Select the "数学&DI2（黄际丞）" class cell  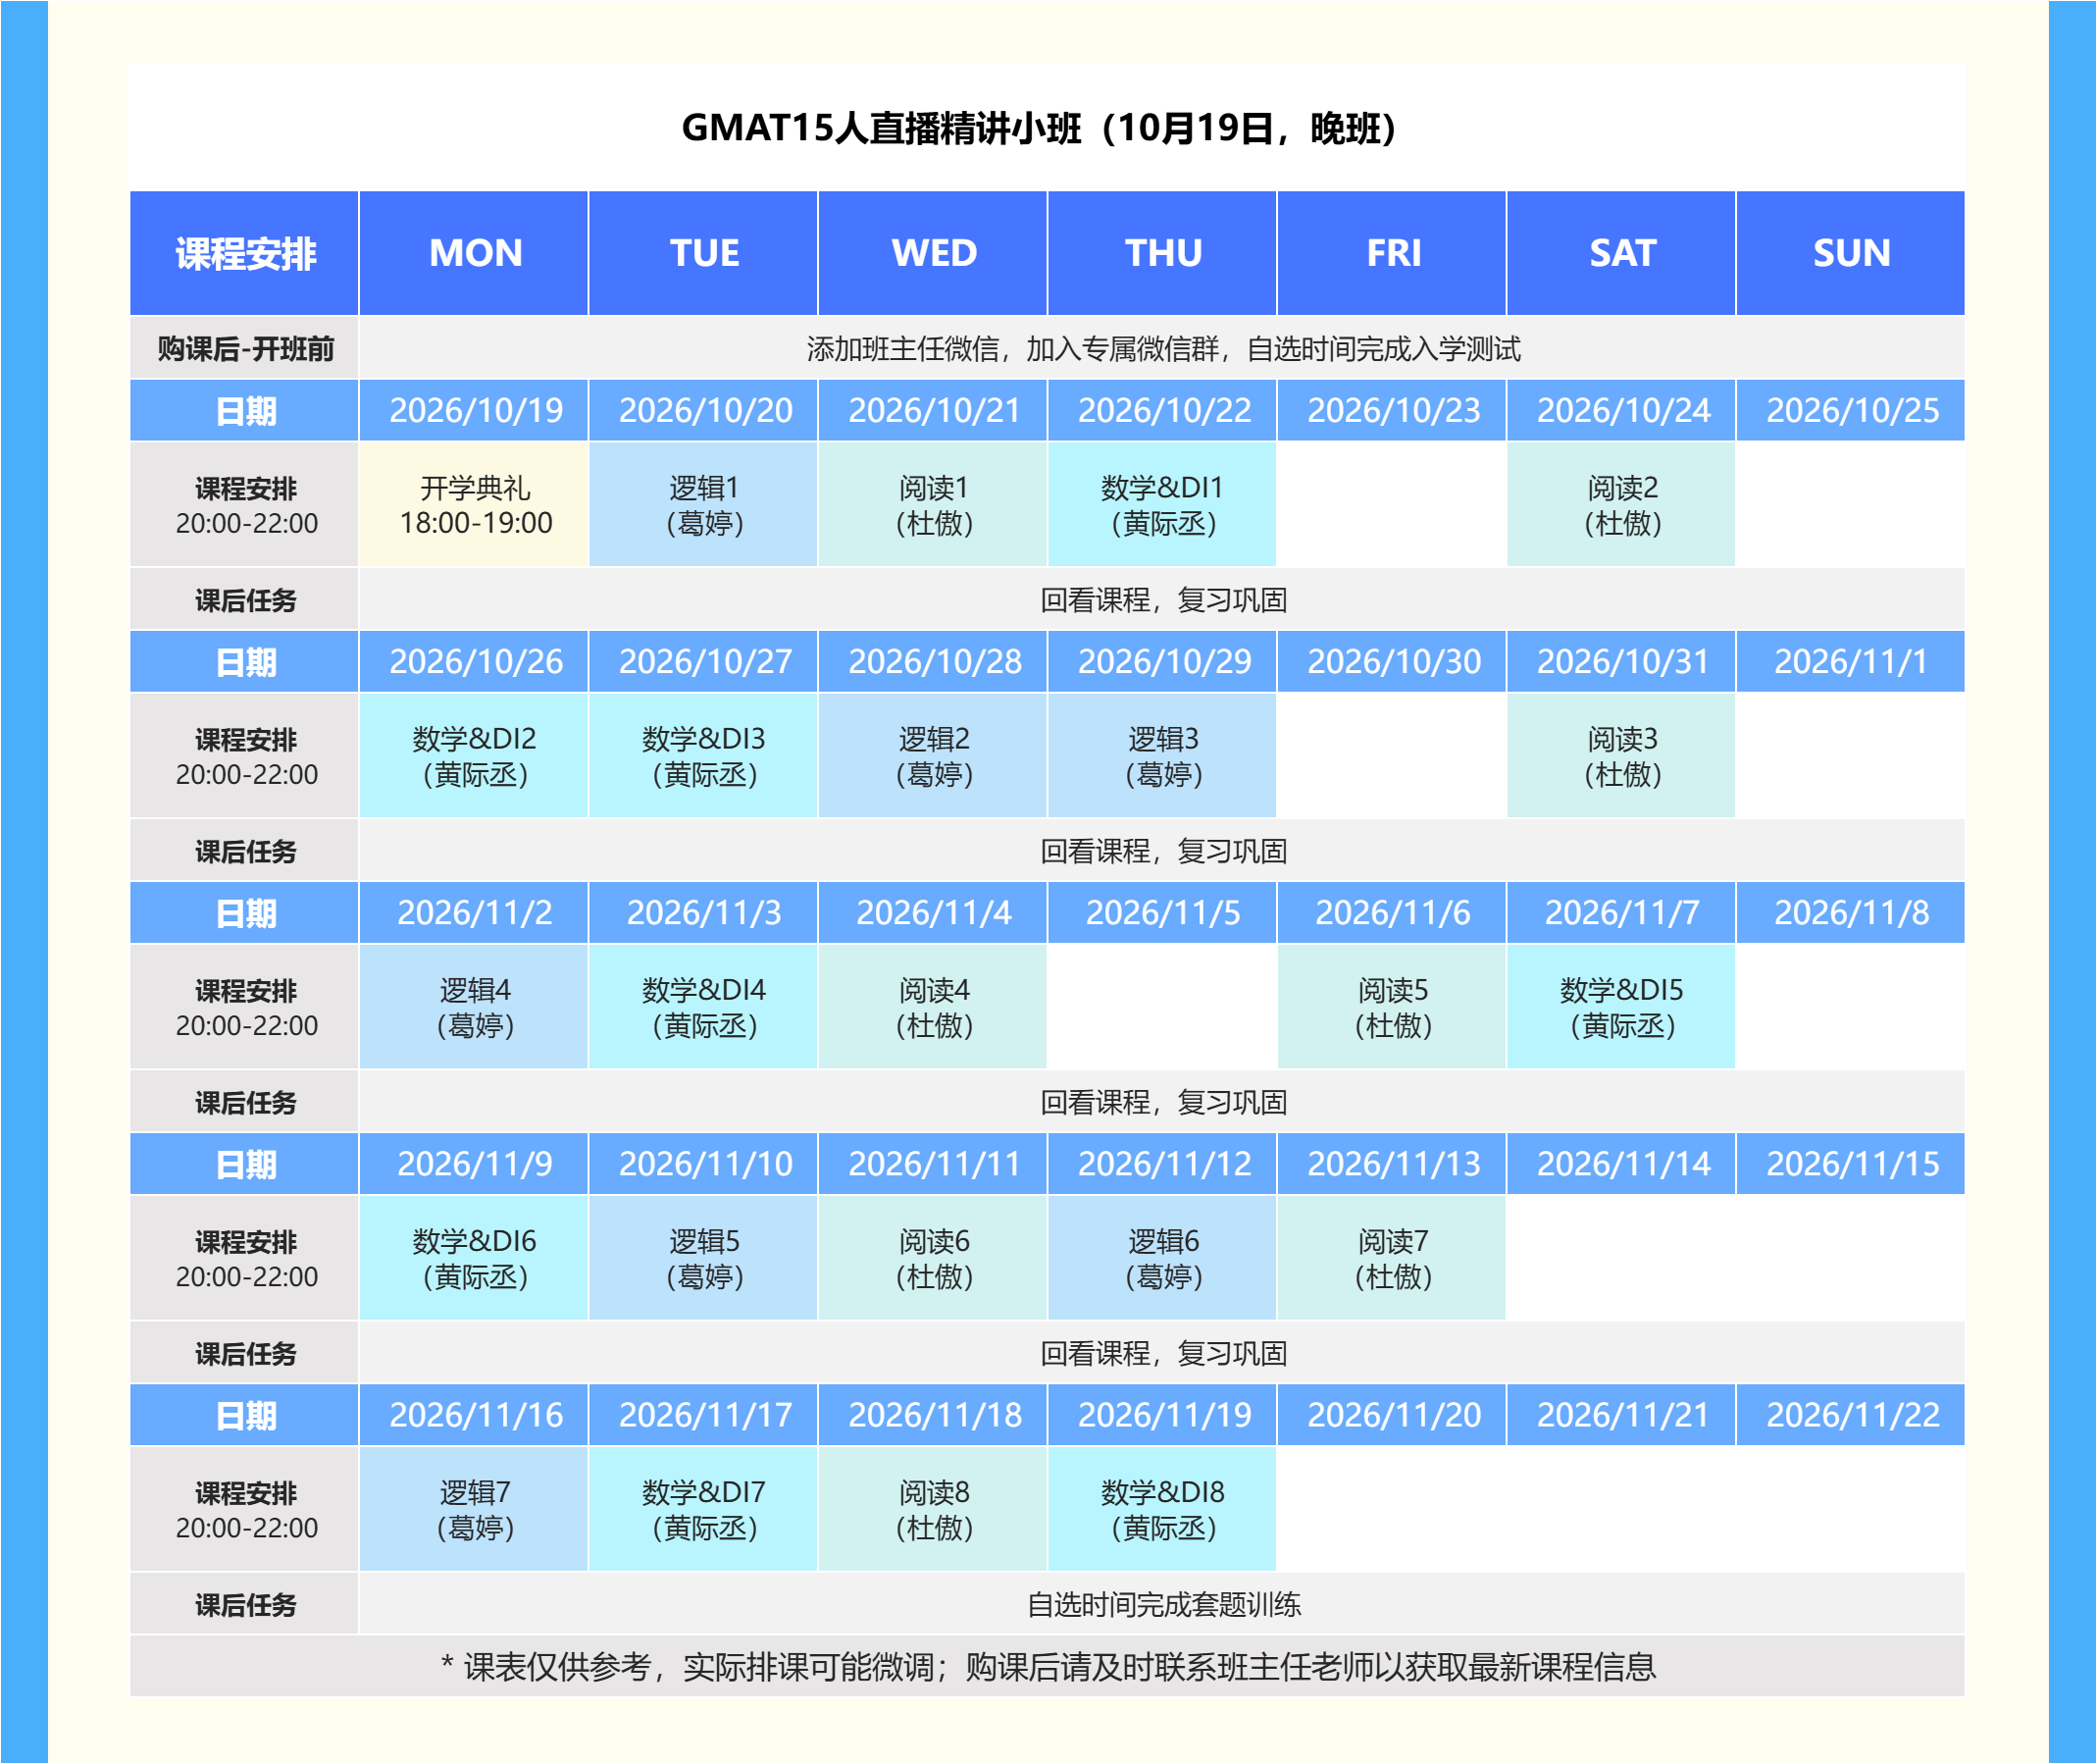[x=474, y=755]
